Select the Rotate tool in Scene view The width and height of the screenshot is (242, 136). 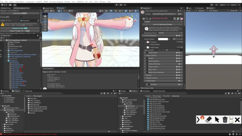(45, 21)
